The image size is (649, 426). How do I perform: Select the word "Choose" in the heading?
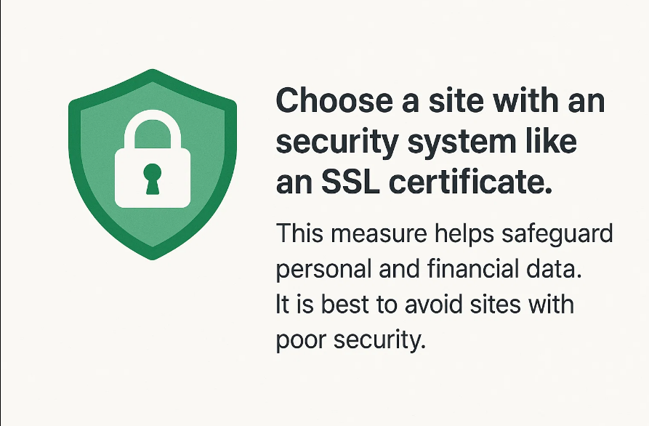click(x=334, y=100)
